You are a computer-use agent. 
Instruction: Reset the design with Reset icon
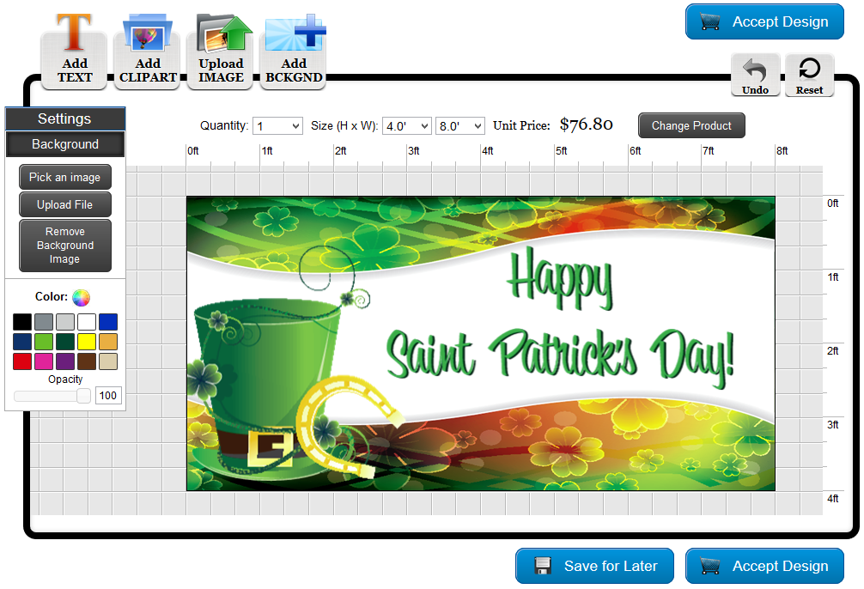click(x=809, y=76)
